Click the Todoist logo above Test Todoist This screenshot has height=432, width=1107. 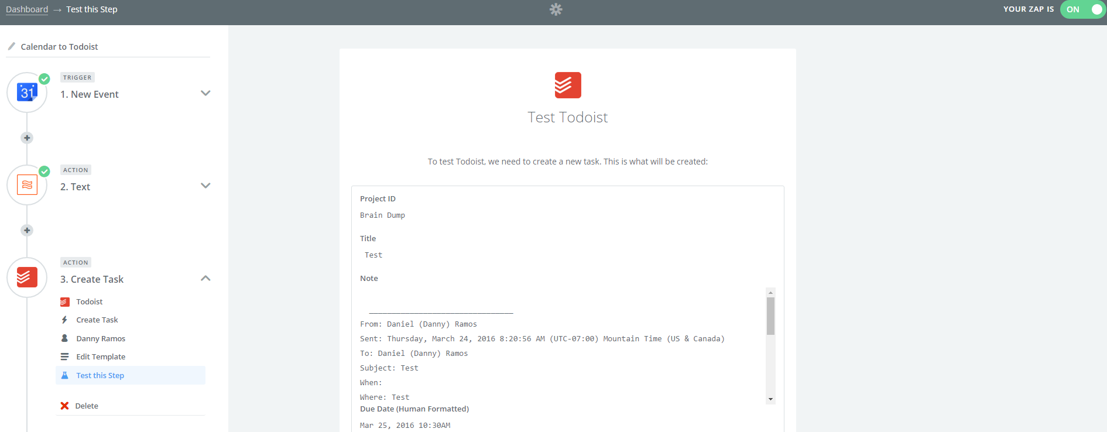pos(568,85)
